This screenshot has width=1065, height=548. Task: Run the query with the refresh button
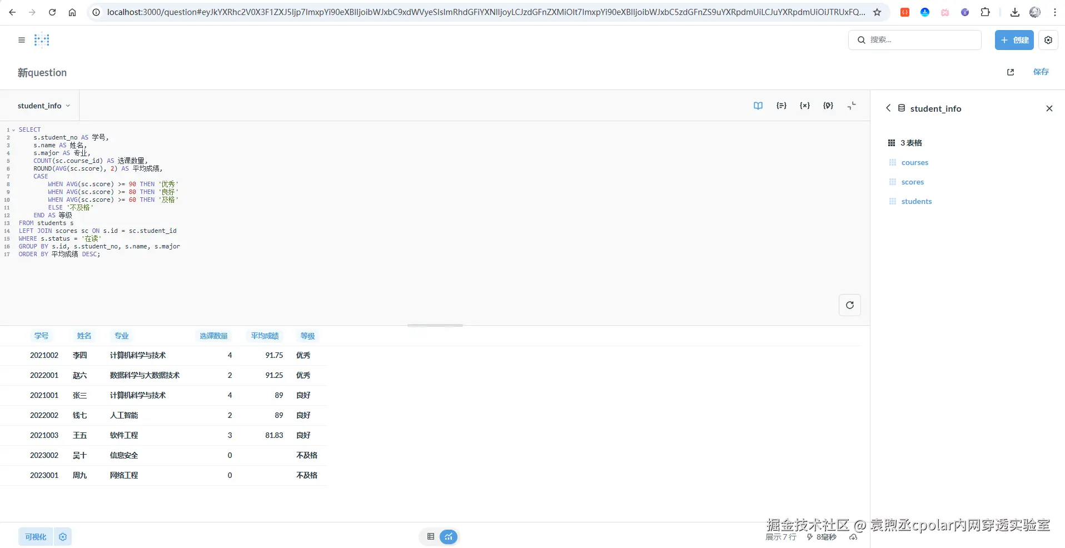pyautogui.click(x=850, y=305)
